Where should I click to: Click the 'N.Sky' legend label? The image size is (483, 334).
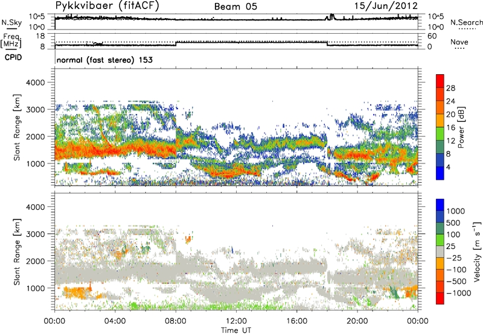click(11, 22)
